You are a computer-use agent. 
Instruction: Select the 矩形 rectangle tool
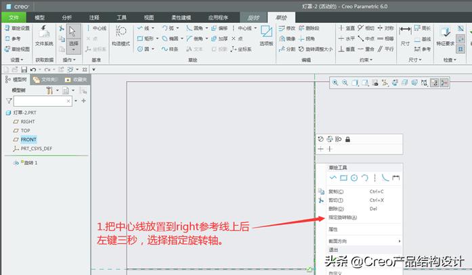(x=146, y=39)
